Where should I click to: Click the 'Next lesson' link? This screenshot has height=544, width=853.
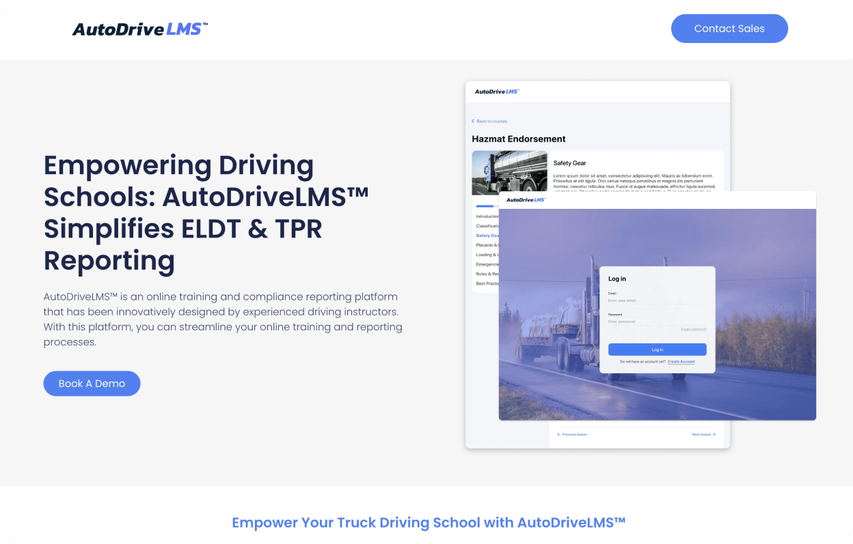click(703, 434)
